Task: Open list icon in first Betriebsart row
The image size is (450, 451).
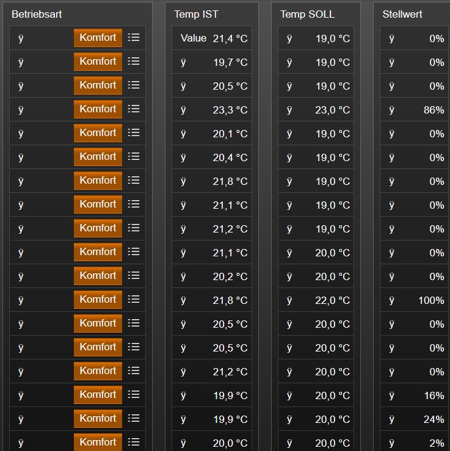Action: coord(134,38)
